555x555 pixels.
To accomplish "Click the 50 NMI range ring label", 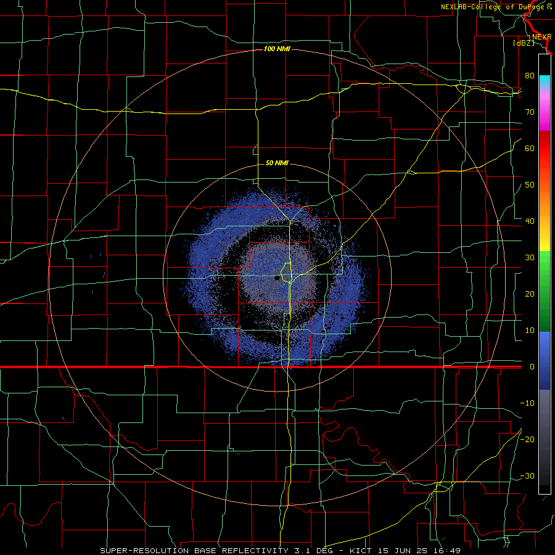I will tap(277, 163).
